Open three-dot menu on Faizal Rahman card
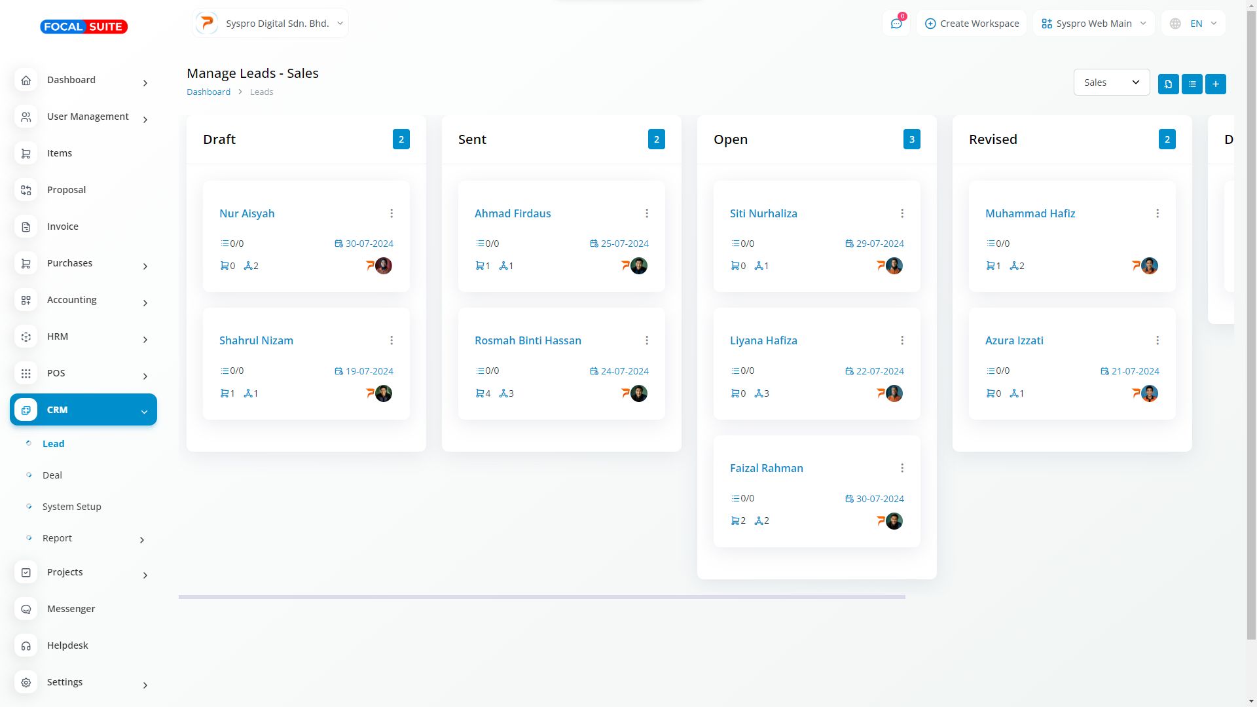This screenshot has height=707, width=1257. [902, 468]
